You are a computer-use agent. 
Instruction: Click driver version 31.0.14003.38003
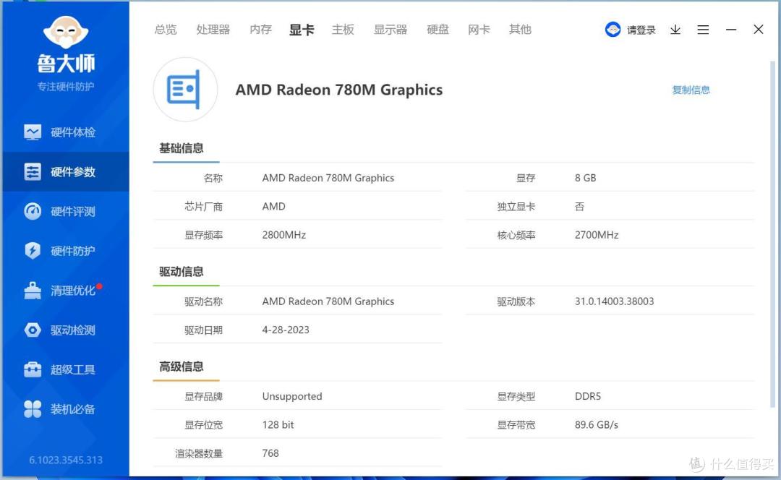point(614,301)
